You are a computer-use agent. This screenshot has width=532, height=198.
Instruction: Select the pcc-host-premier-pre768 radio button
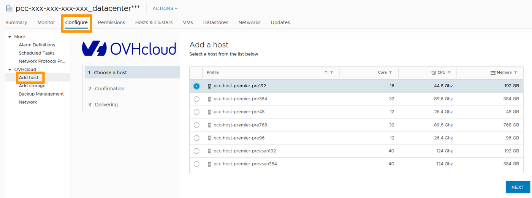pos(196,125)
